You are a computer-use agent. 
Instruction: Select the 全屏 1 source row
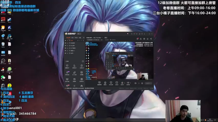(x=74, y=53)
